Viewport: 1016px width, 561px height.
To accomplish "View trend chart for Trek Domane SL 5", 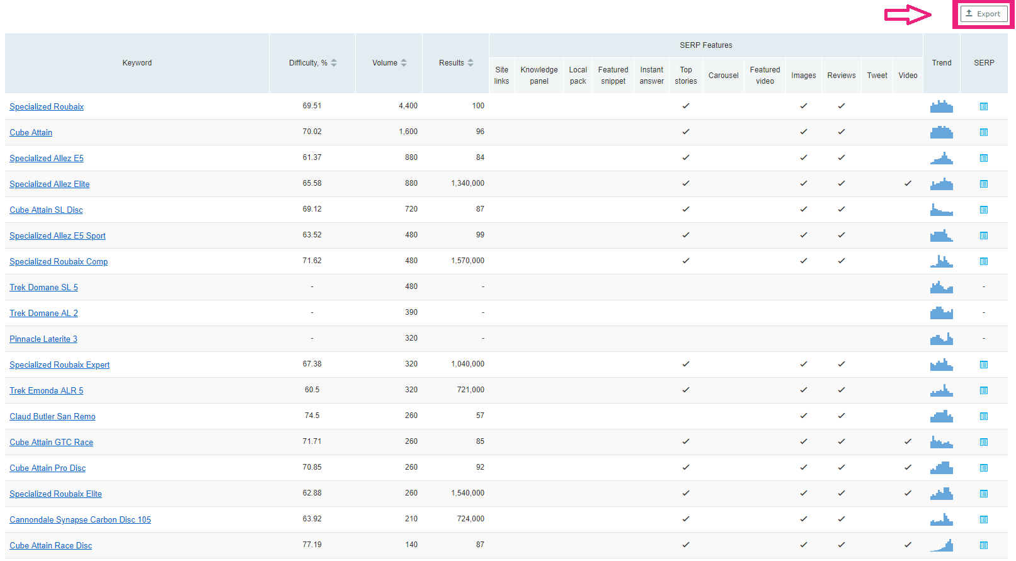I will click(x=942, y=287).
